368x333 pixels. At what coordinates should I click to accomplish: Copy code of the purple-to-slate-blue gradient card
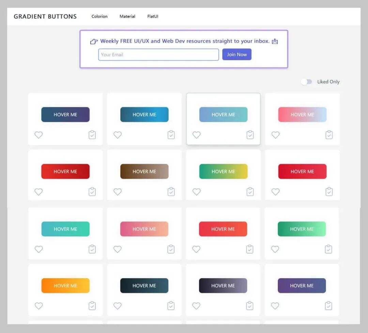pyautogui.click(x=328, y=306)
